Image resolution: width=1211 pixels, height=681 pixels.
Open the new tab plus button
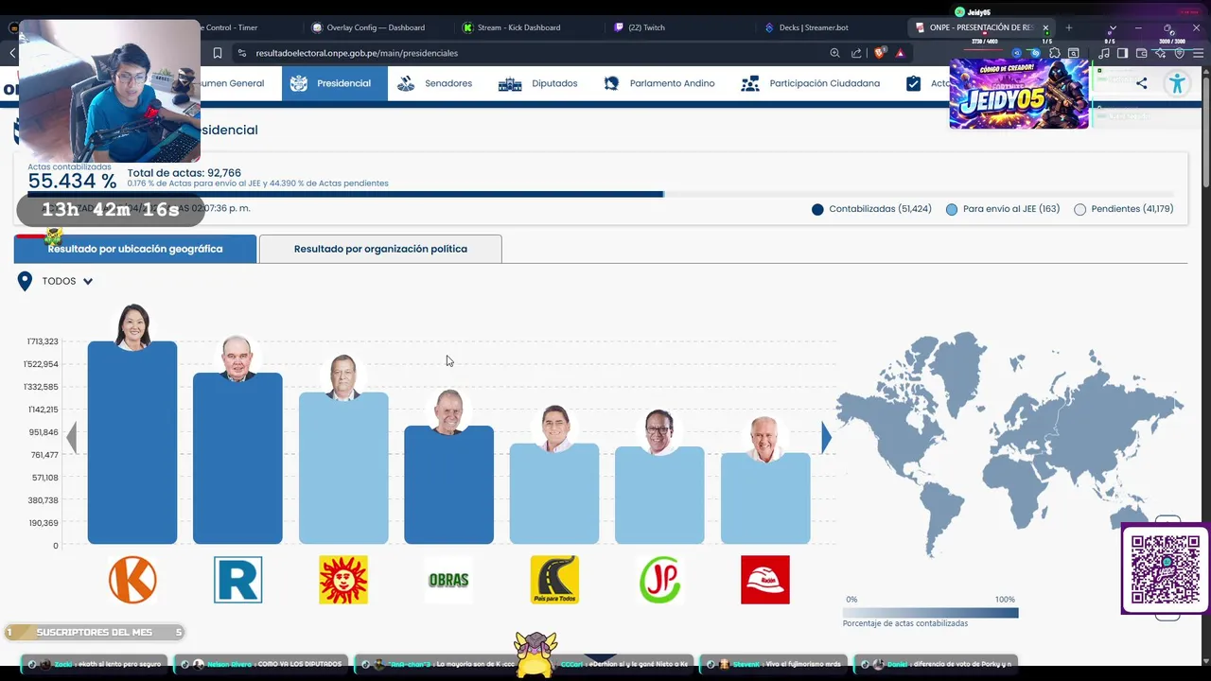click(x=1069, y=27)
